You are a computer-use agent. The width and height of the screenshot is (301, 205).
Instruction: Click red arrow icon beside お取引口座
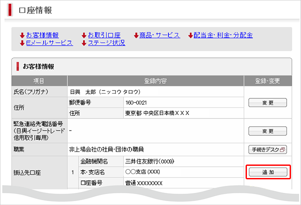84,35
